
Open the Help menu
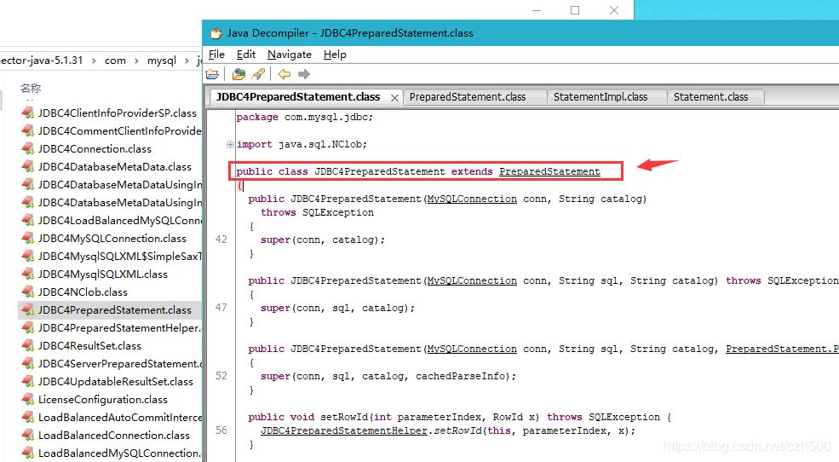click(335, 55)
